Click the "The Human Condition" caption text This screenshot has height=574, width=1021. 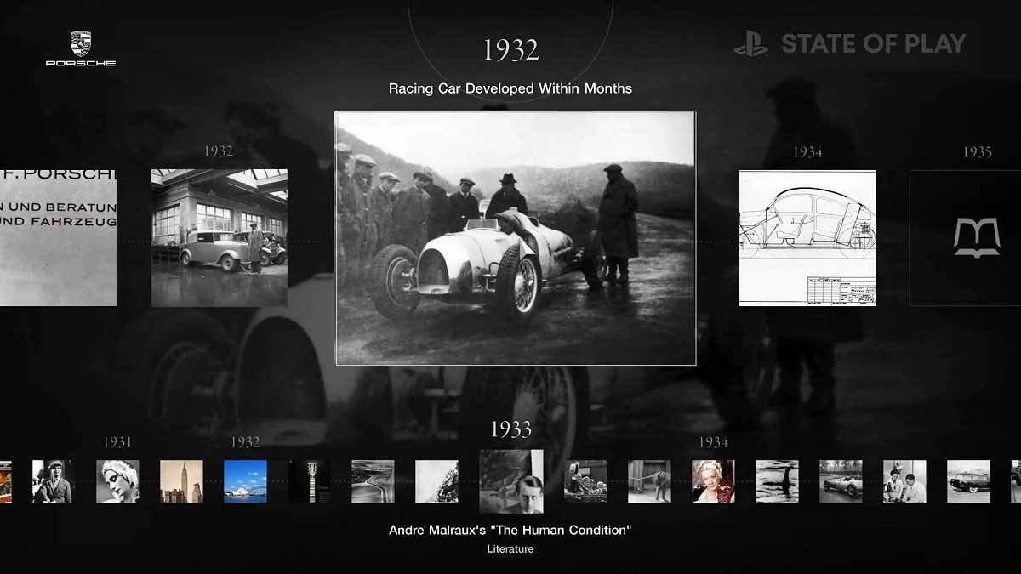(510, 531)
